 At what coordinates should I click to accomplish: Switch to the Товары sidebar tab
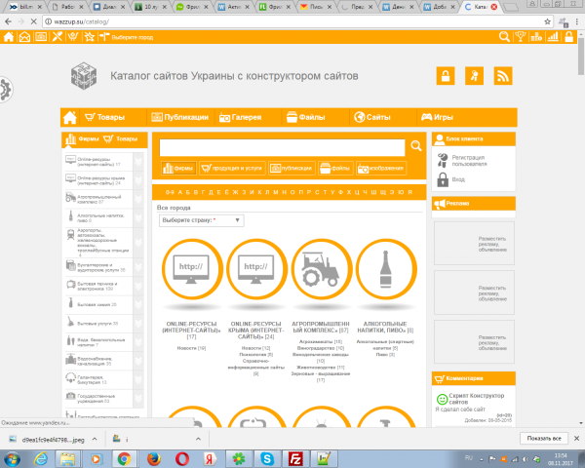121,138
